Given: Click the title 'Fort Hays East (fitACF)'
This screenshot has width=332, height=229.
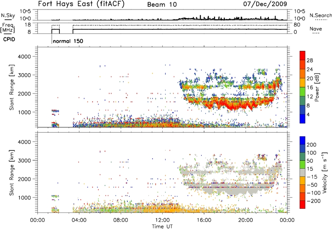Looking at the screenshot, I should pos(81,4).
